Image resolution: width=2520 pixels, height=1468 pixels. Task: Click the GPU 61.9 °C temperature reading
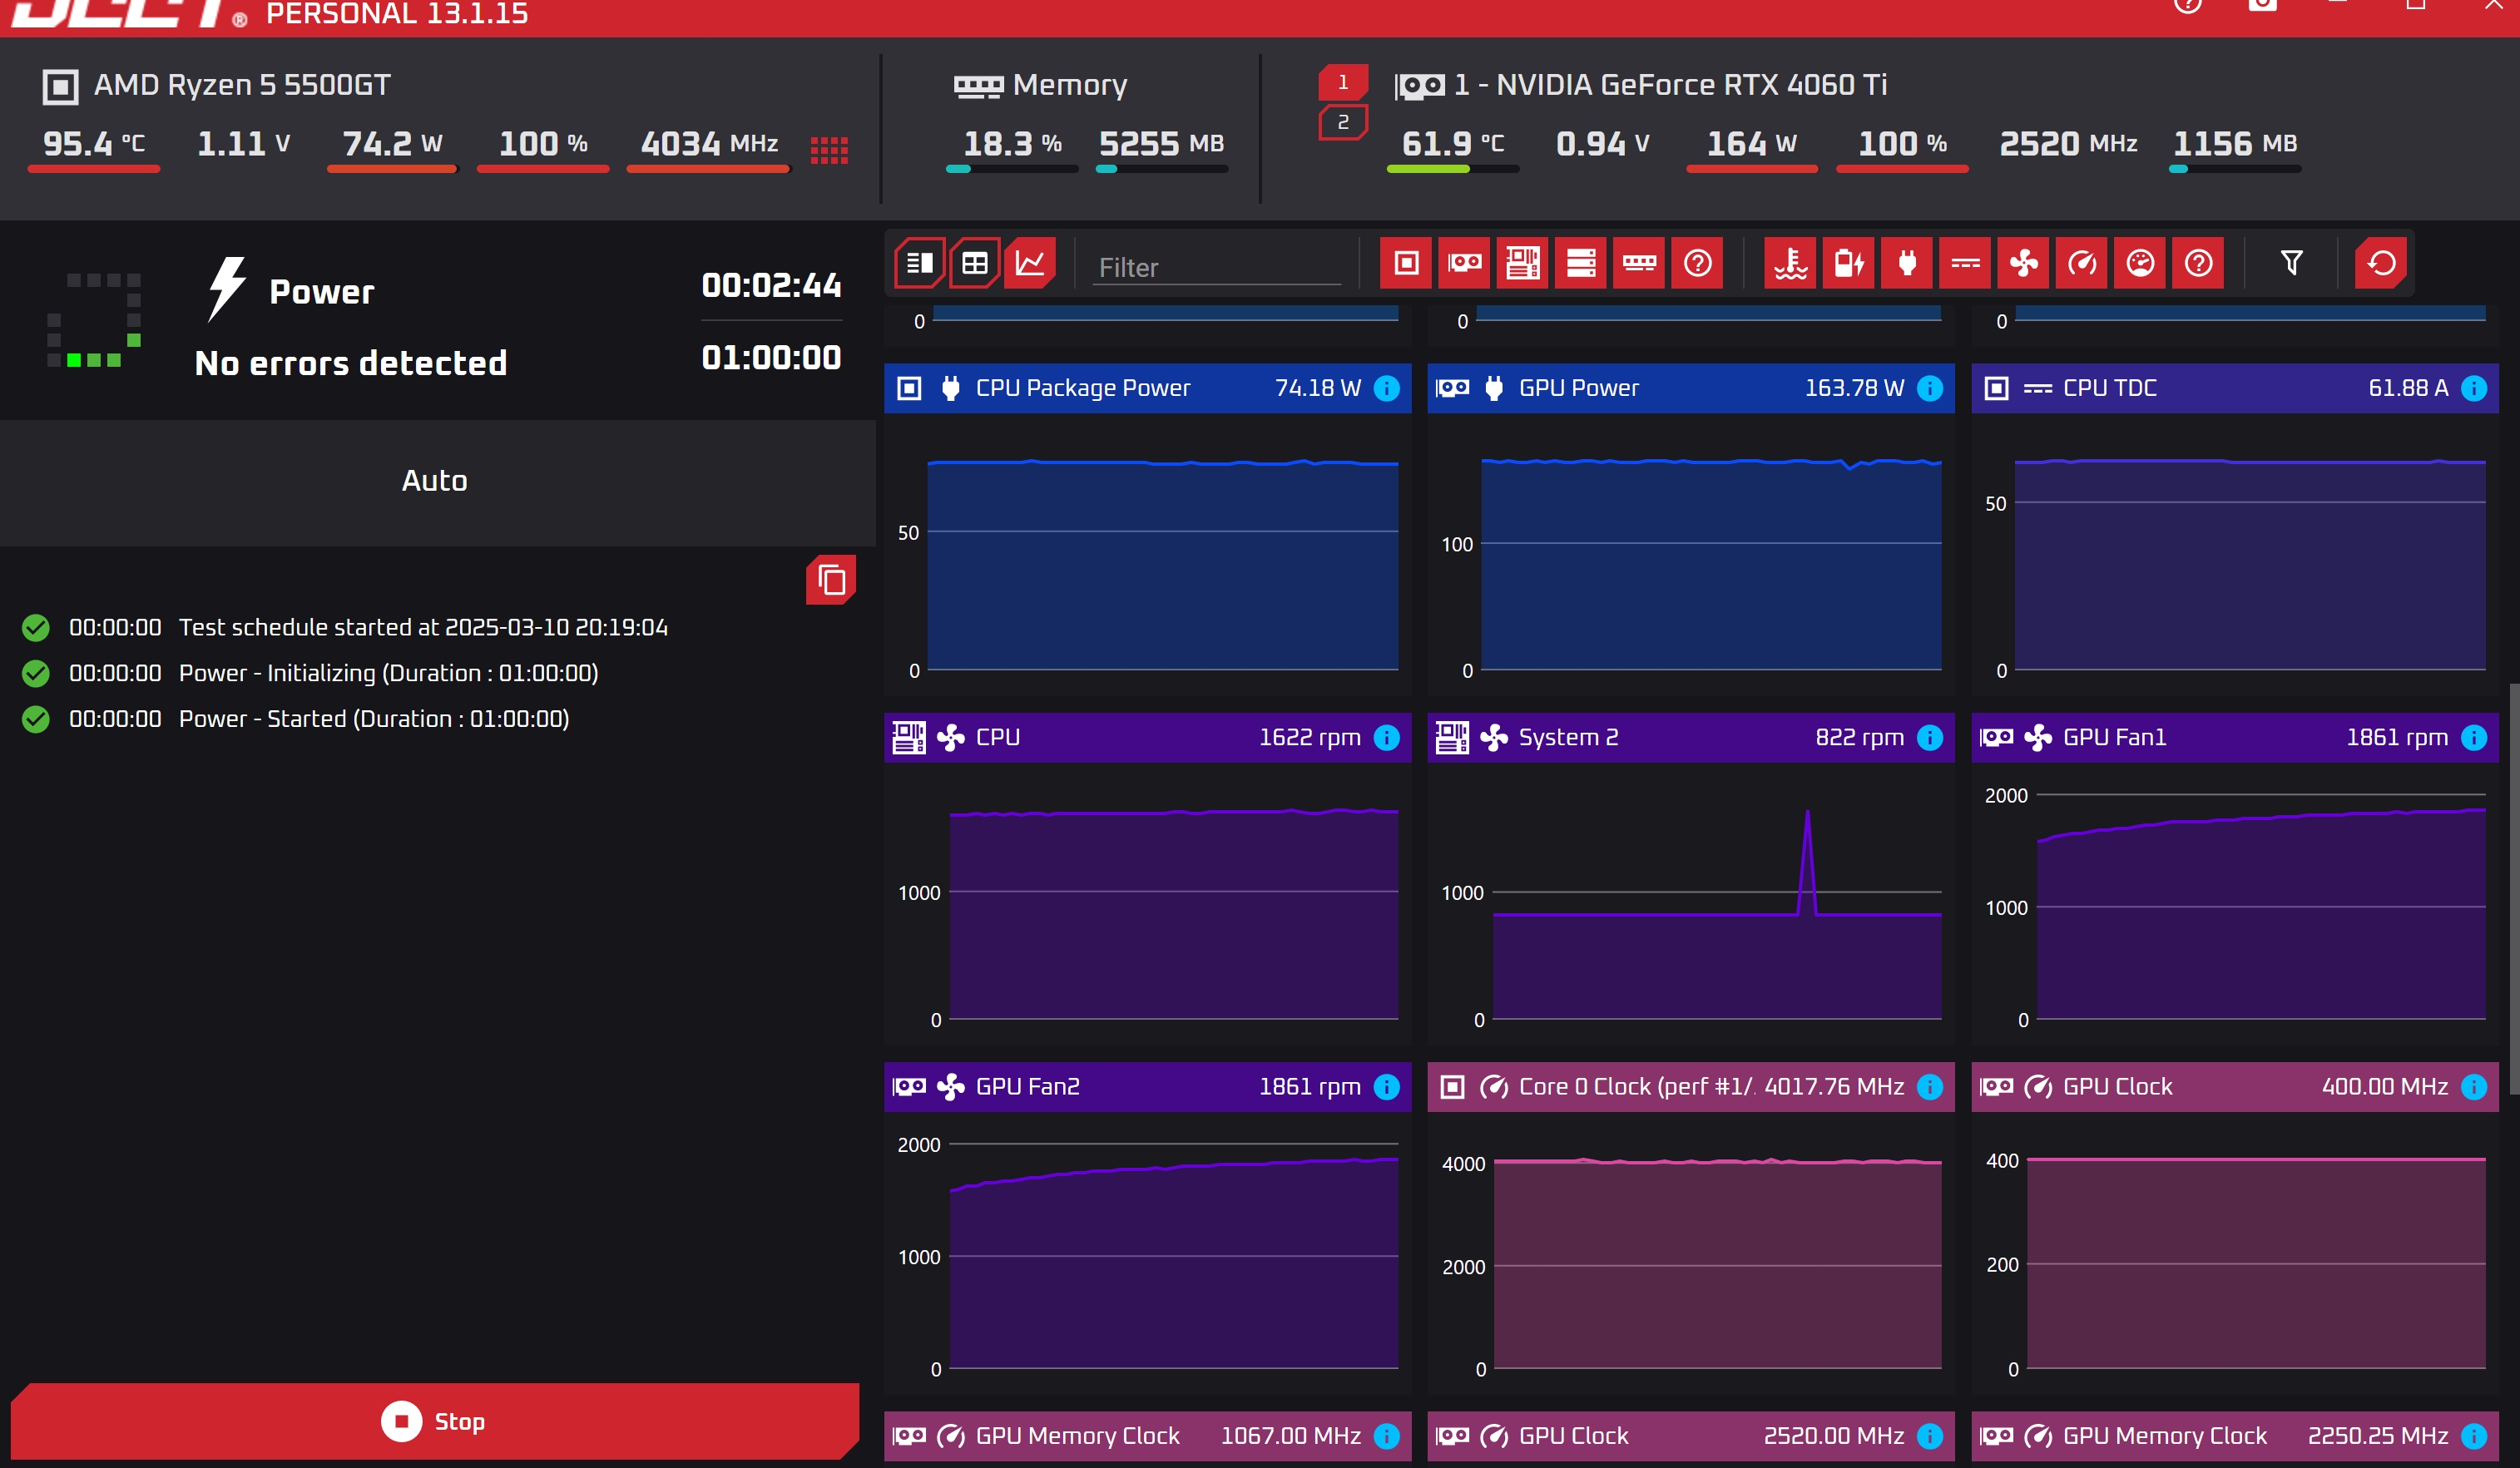coord(1452,144)
